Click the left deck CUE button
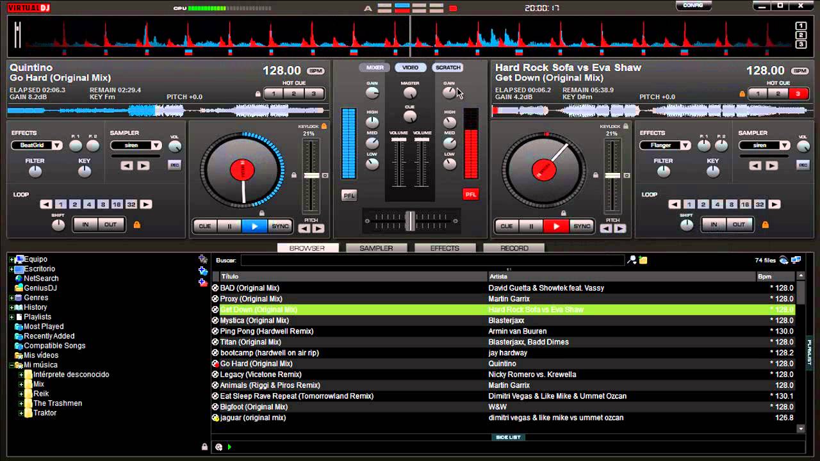The width and height of the screenshot is (820, 461). (205, 226)
